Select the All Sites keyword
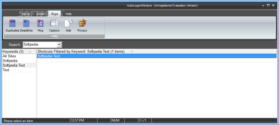Viewport: 279px width, 125px height. pos(19,56)
